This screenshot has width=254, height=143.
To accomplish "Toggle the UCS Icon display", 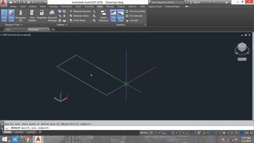I will (x=4, y=15).
